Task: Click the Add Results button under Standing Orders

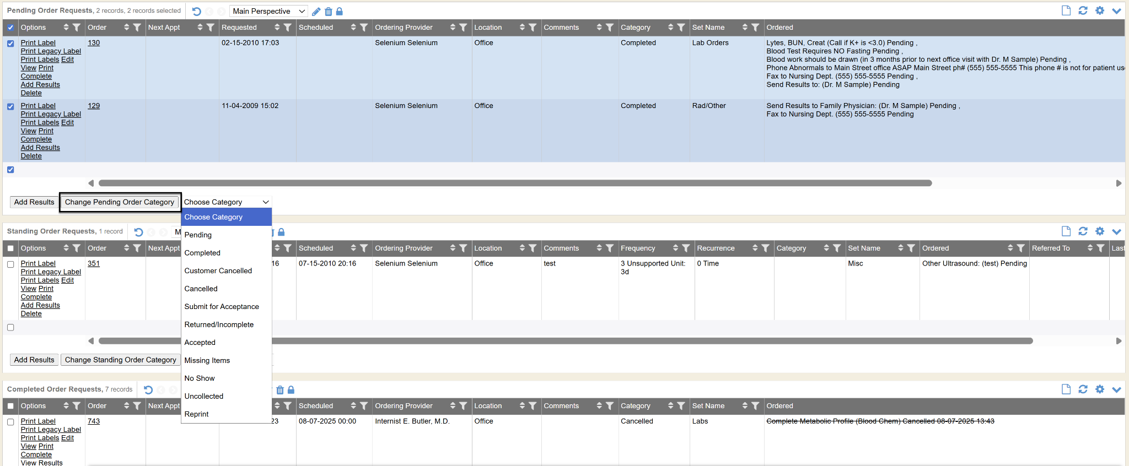Action: (x=34, y=360)
